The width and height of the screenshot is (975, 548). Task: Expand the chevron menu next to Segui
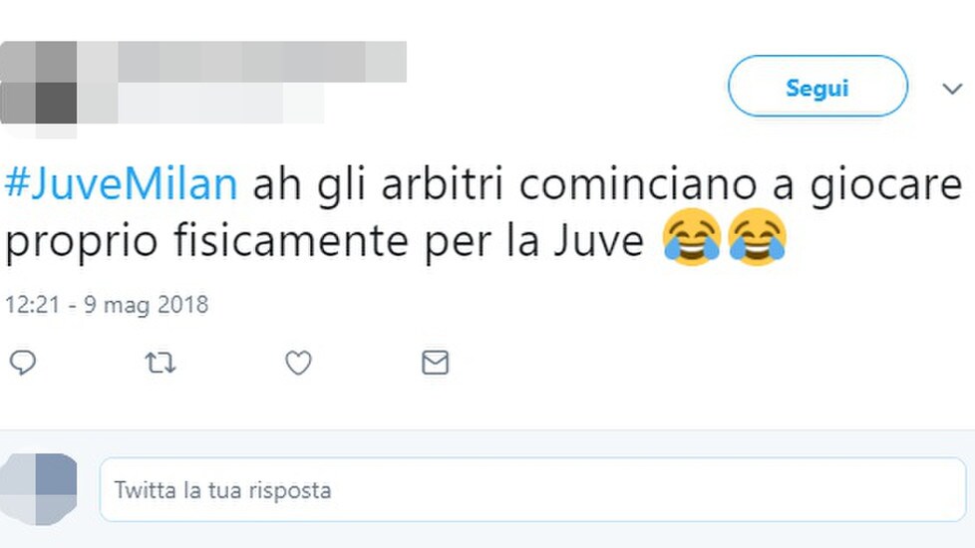click(952, 89)
